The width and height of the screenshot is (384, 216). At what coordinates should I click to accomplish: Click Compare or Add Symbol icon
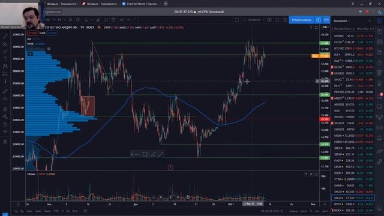(78, 20)
